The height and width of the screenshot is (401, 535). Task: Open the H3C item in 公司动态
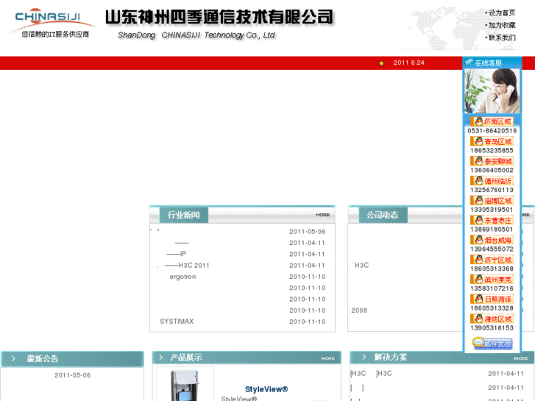point(361,266)
